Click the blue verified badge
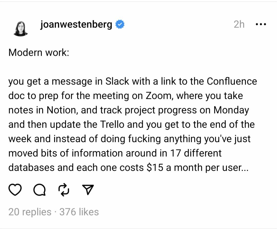Image resolution: width=277 pixels, height=229 pixels. 120,24
